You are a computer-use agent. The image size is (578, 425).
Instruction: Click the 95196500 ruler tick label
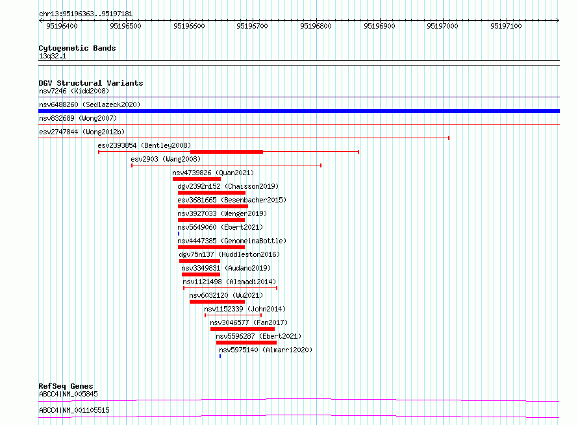(126, 26)
